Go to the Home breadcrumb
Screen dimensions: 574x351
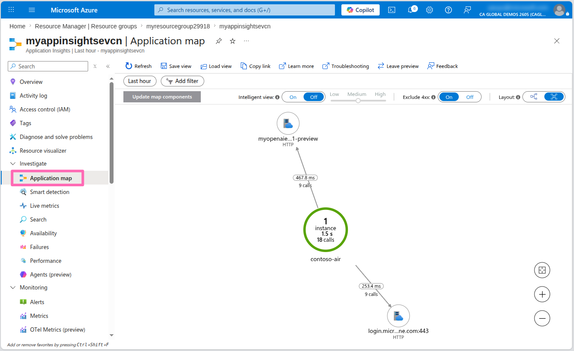point(17,26)
